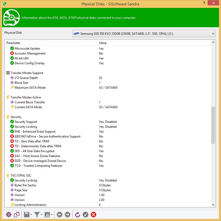221x221 pixels.
Task: Select the Transfer Modes Active section header
Action: tap(26, 97)
